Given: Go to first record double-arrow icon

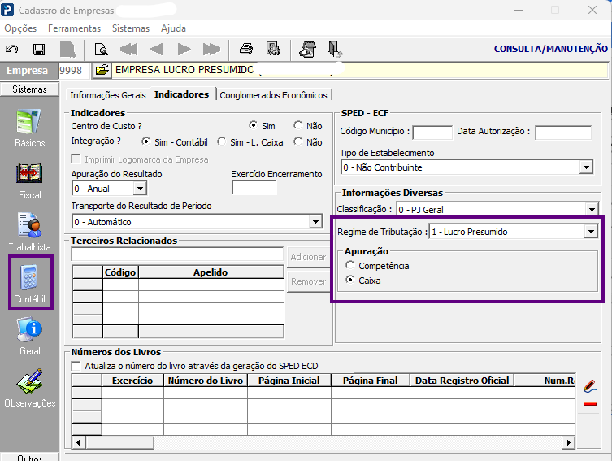Looking at the screenshot, I should click(128, 50).
